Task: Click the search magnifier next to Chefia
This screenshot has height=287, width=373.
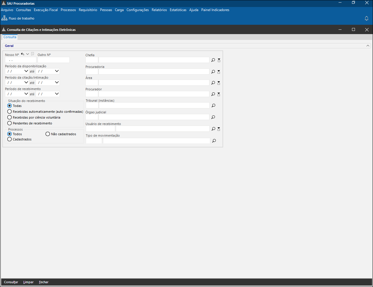Action: pos(213,60)
